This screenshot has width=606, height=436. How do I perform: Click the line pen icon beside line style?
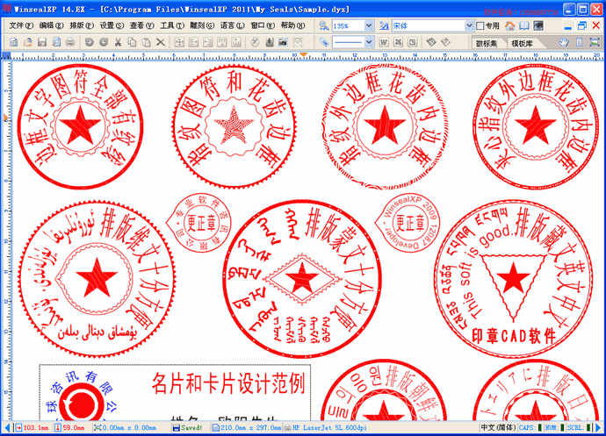[x=324, y=42]
